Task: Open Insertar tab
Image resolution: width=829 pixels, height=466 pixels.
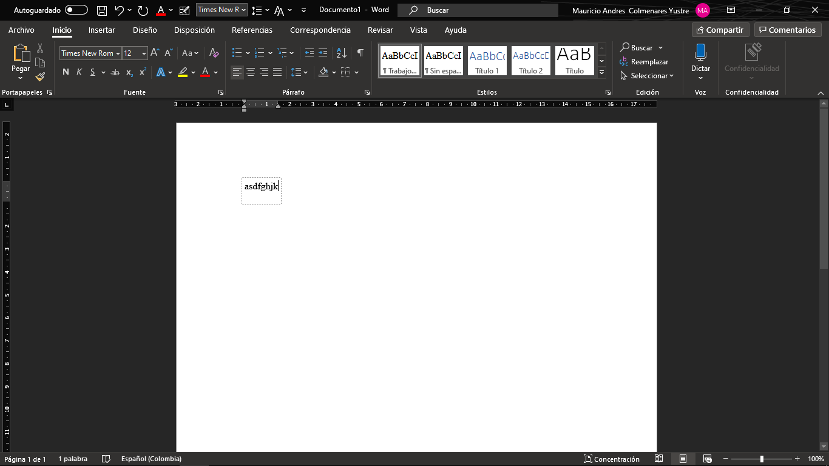Action: coord(101,30)
